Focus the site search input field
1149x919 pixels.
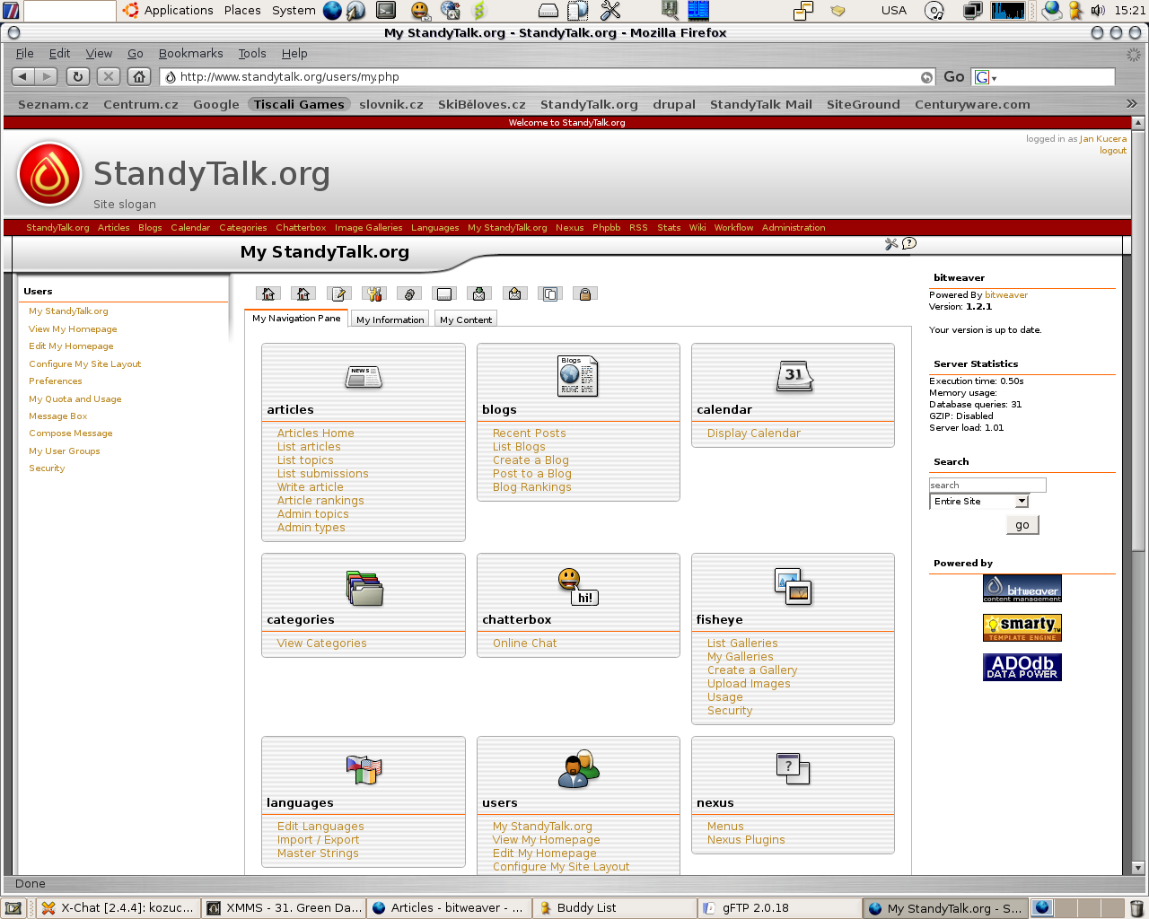(x=987, y=486)
